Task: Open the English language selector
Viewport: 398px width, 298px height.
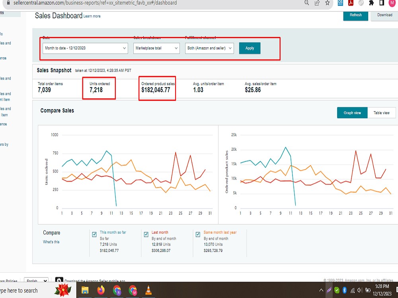Action: pyautogui.click(x=36, y=280)
